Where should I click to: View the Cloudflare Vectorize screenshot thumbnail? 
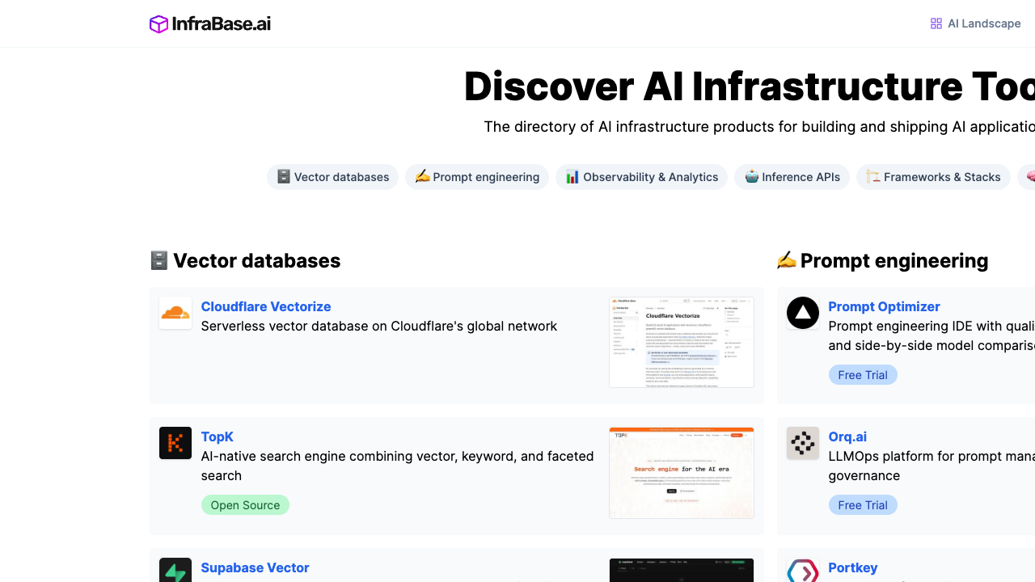pos(682,342)
